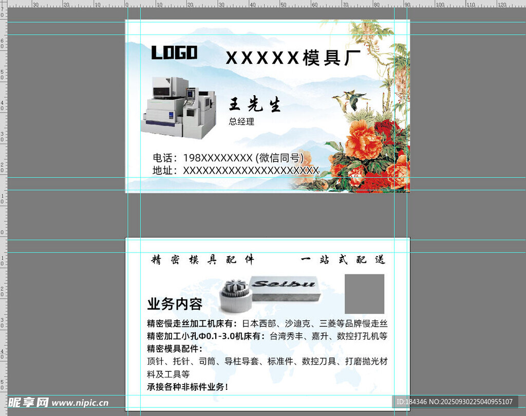Select the "XXXXX模具厂" company name text

293,58
